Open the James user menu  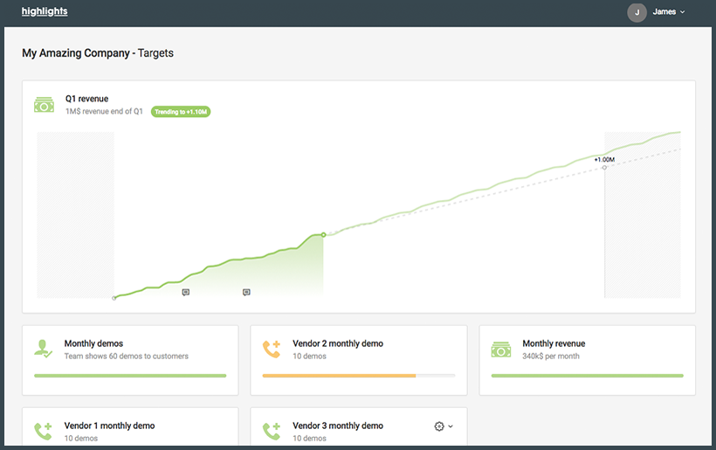(669, 12)
